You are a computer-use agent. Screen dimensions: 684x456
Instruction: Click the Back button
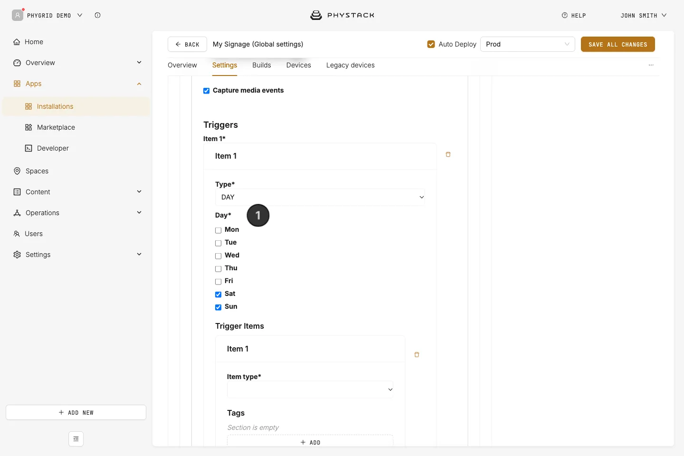pos(187,44)
